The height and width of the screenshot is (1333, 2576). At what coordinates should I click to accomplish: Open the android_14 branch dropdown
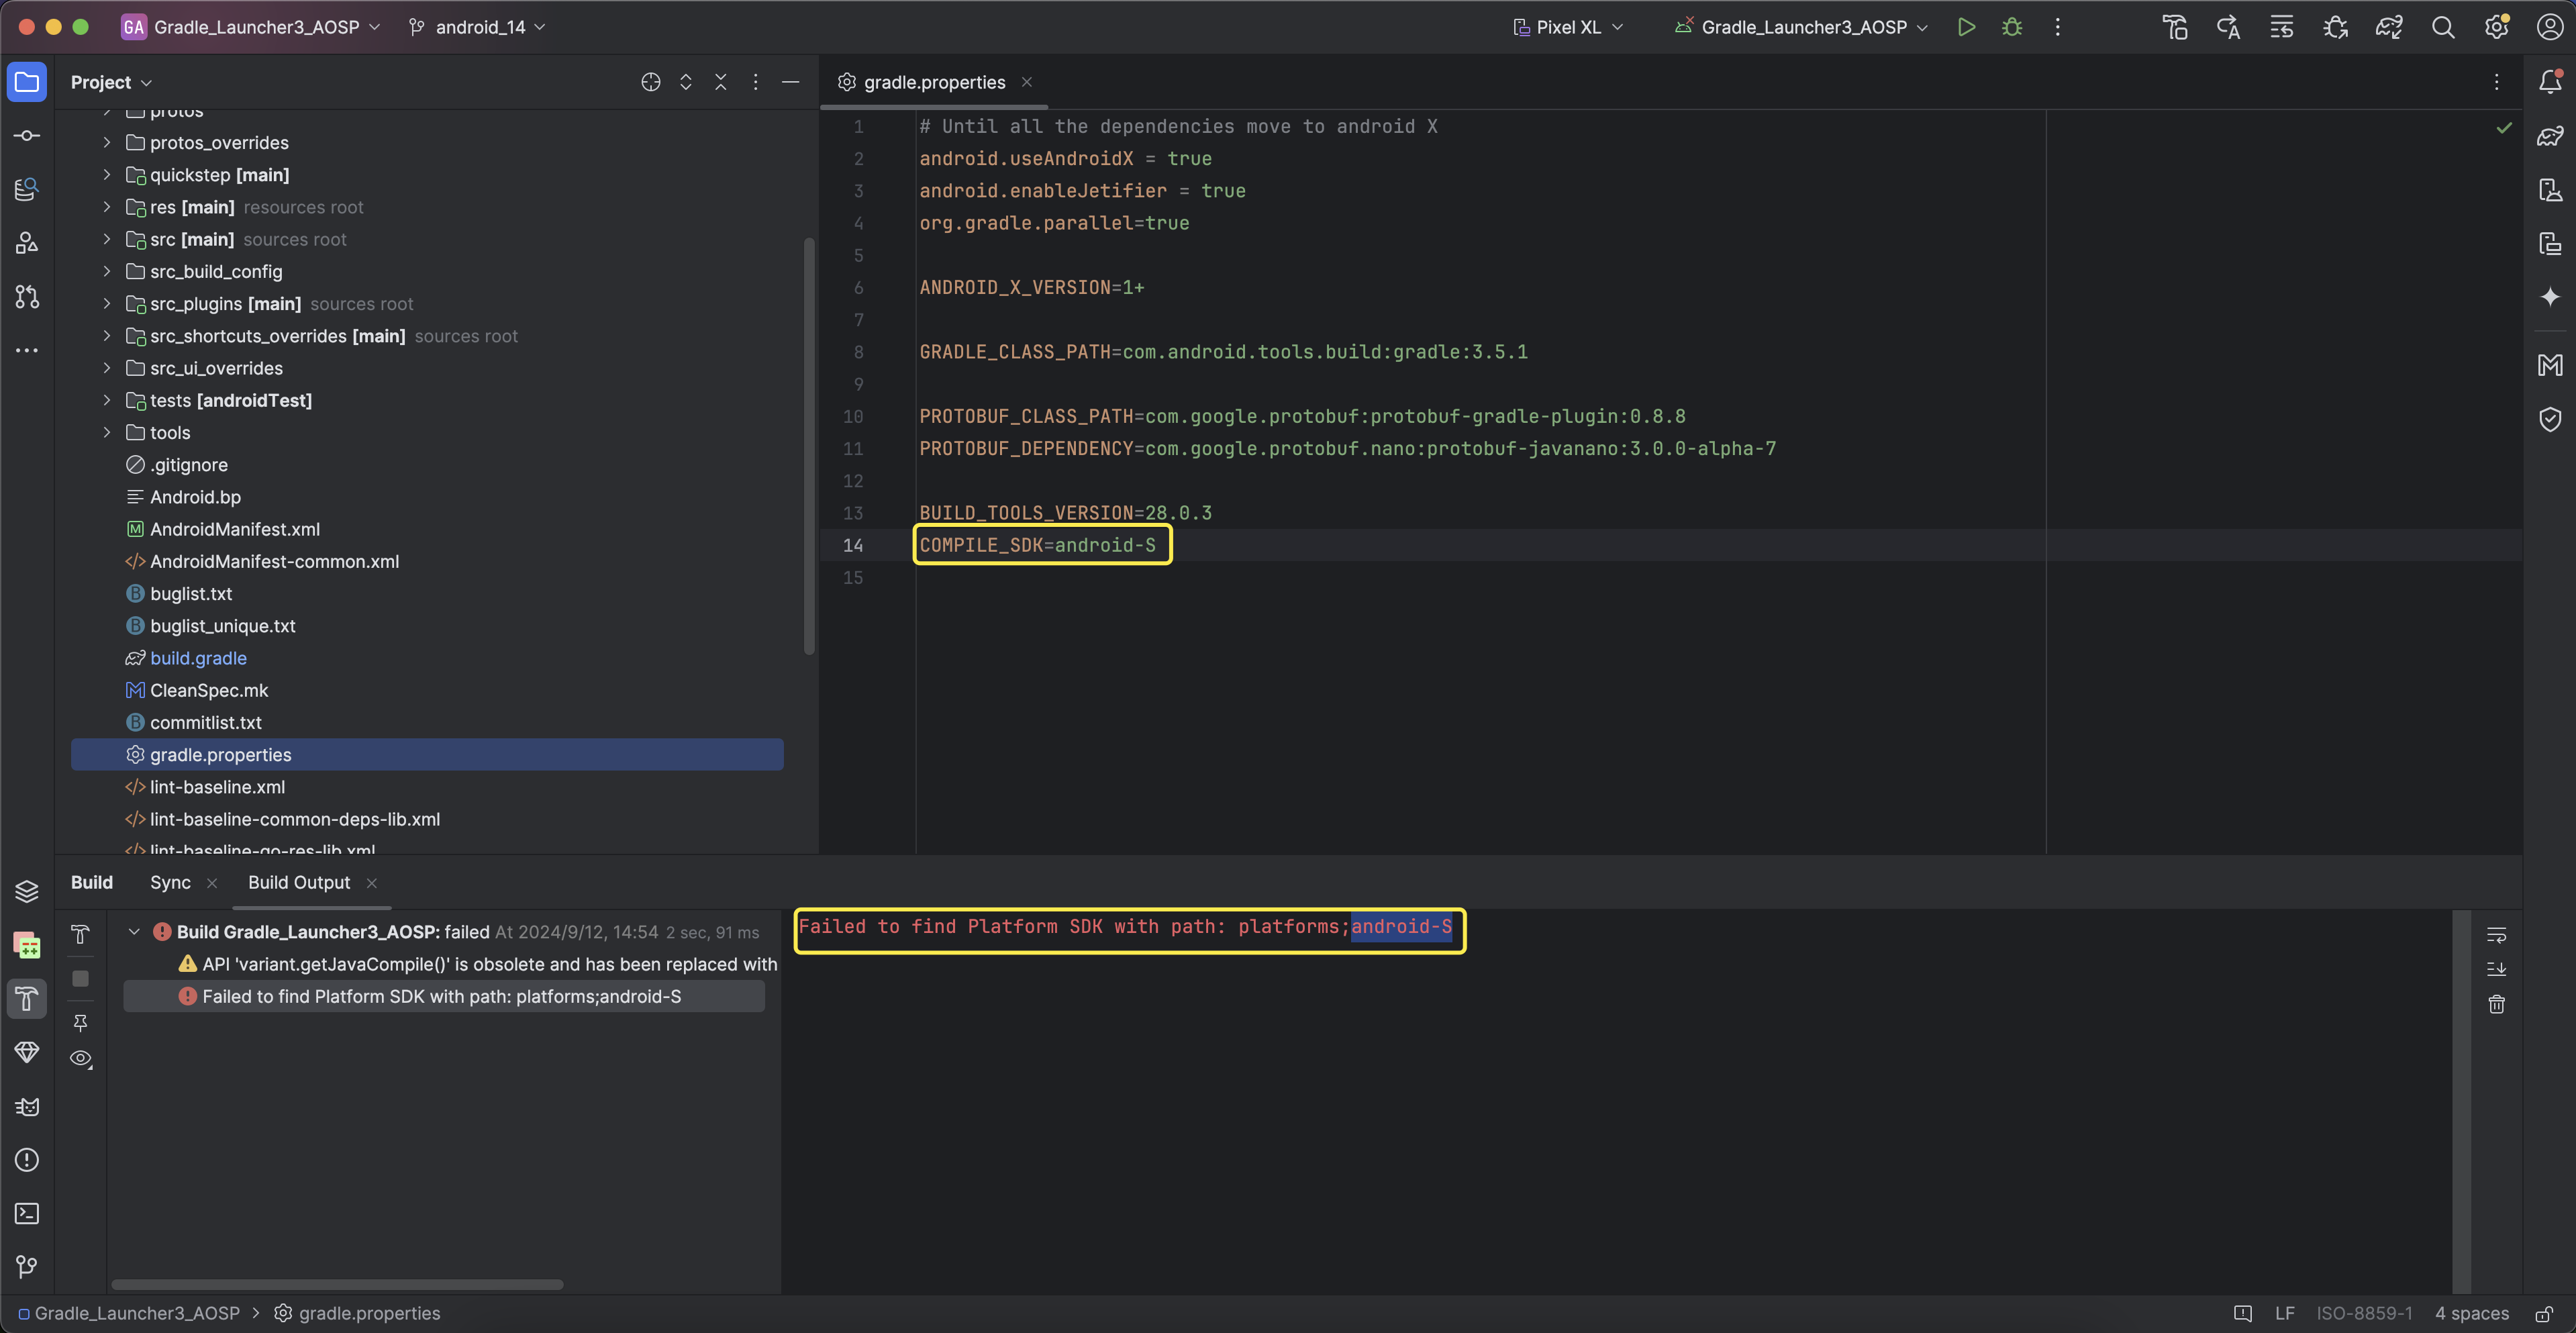(x=479, y=27)
